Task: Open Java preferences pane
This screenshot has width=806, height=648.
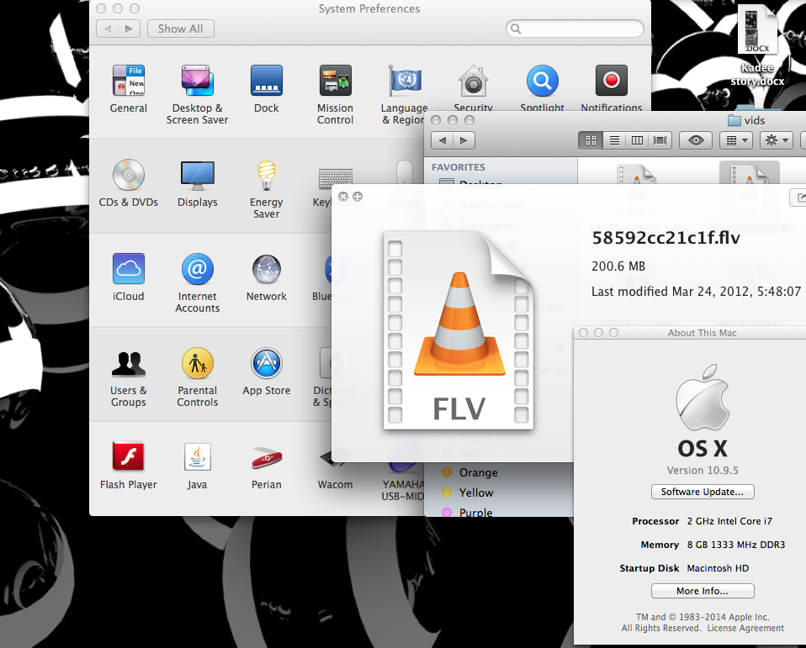Action: point(198,466)
